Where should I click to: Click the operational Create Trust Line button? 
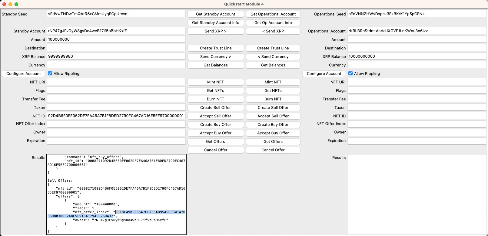coord(273,48)
